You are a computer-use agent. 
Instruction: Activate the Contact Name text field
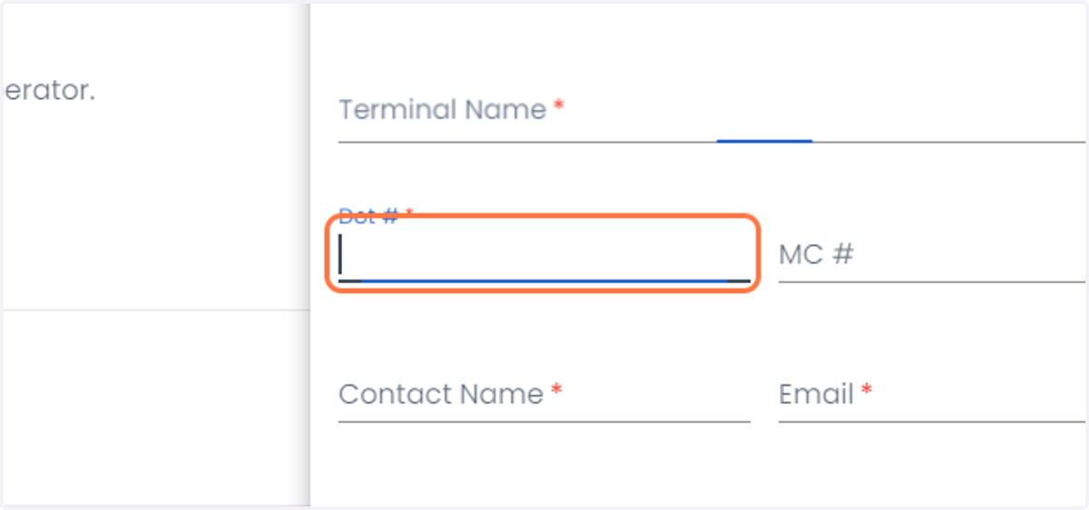pyautogui.click(x=544, y=395)
